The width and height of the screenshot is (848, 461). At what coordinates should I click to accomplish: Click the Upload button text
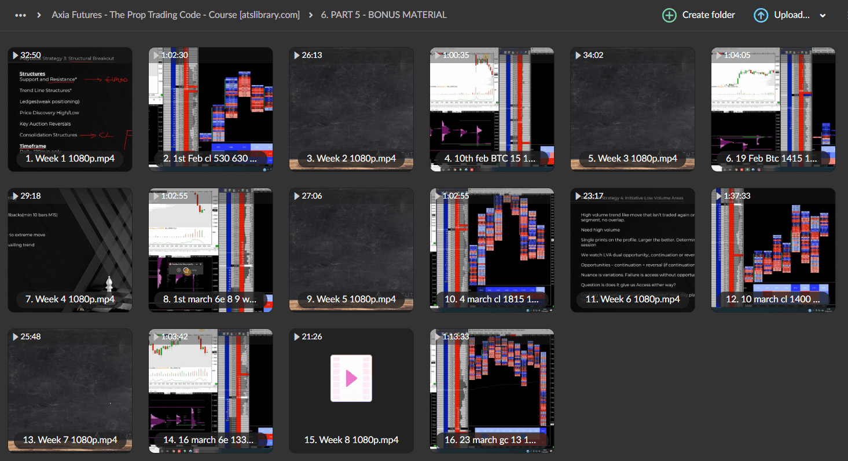point(791,15)
